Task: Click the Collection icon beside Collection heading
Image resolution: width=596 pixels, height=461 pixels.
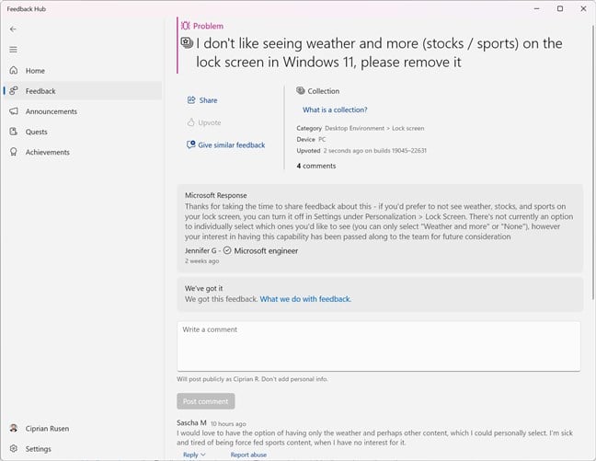Action: 301,90
